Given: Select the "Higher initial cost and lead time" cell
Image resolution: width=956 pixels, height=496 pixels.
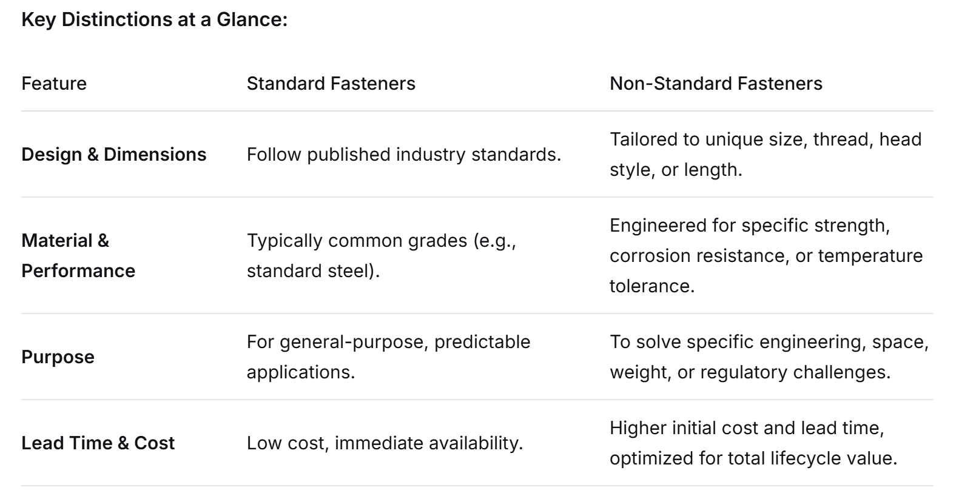Looking at the screenshot, I should point(753,443).
